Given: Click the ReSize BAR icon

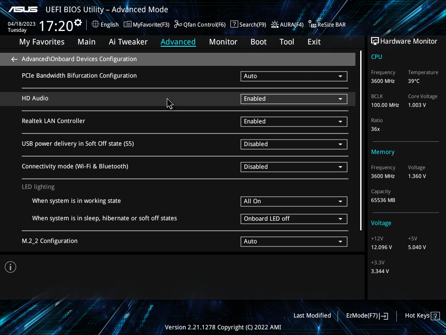Looking at the screenshot, I should pyautogui.click(x=312, y=24).
